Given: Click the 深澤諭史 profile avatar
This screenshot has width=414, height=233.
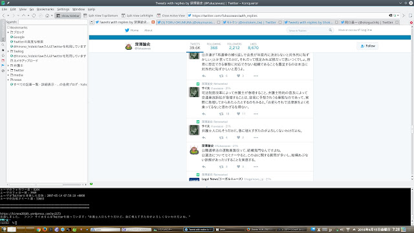Looking at the screenshot, I should [129, 47].
